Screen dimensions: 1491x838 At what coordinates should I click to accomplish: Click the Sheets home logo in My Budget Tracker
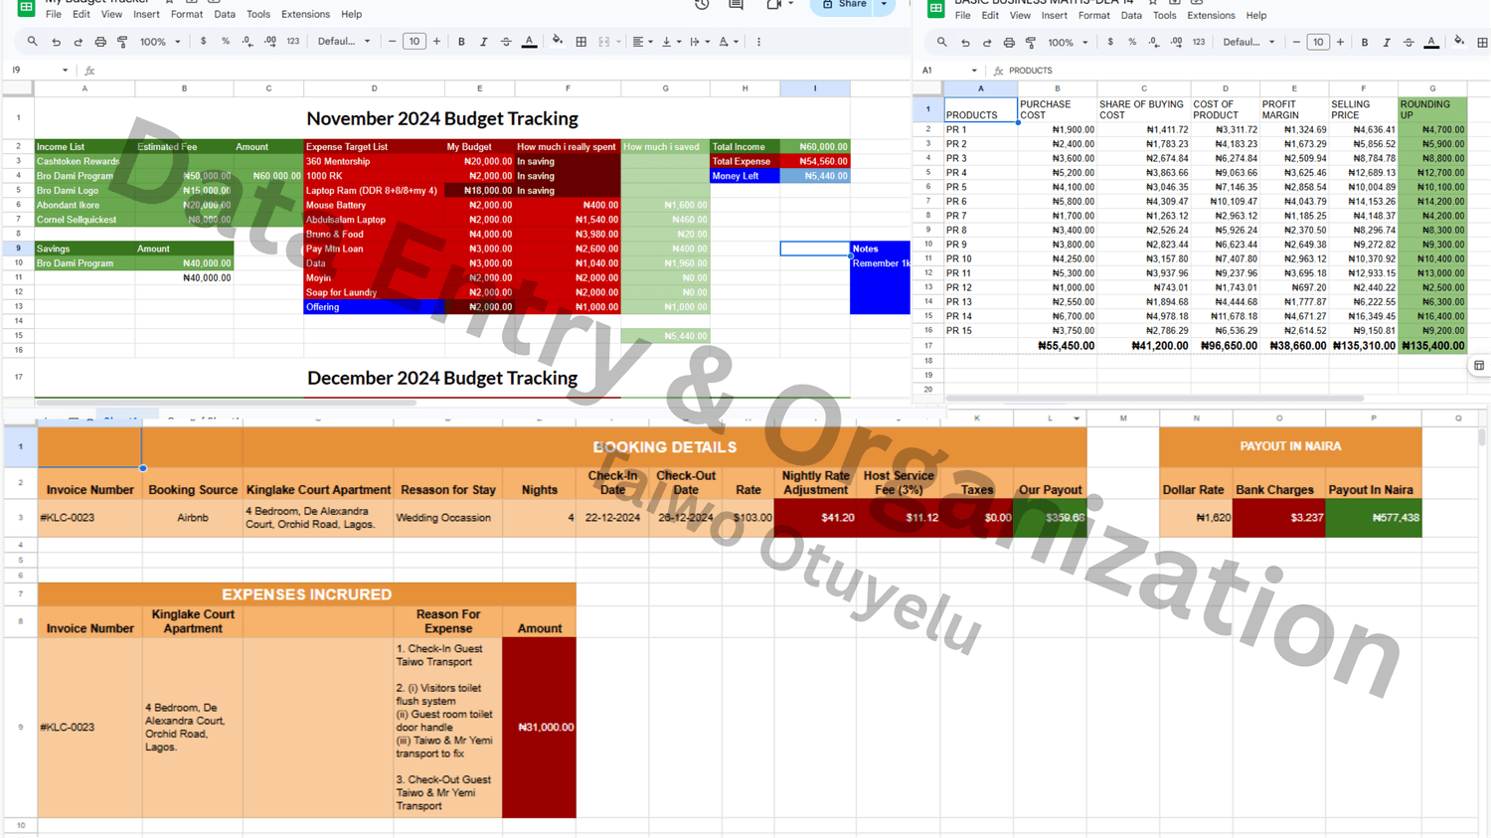[x=27, y=7]
